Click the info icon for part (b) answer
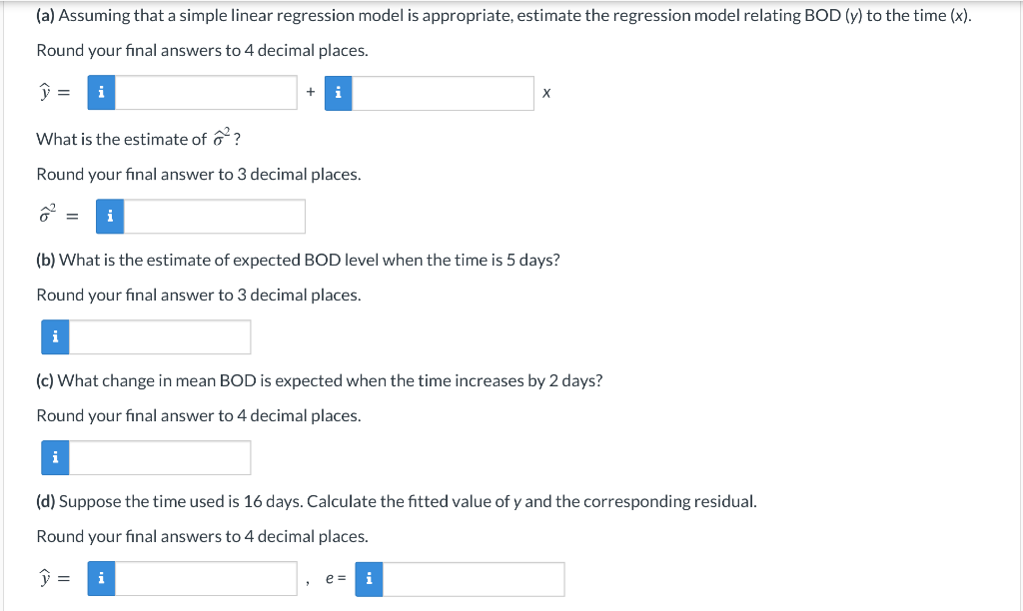This screenshot has height=611, width=1023. (55, 336)
